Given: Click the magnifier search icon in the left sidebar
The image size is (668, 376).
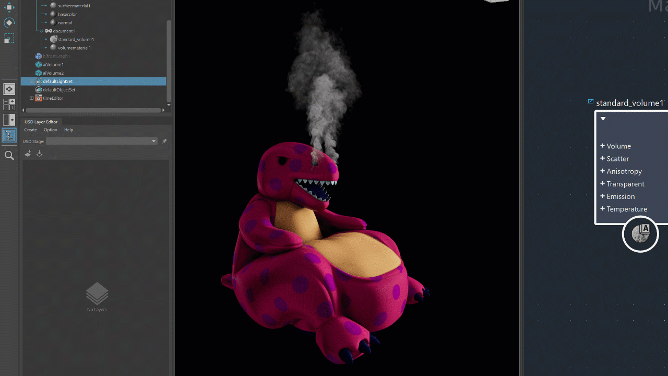Looking at the screenshot, I should tap(9, 155).
